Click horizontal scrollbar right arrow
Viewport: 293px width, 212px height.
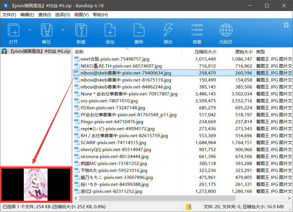289,198
